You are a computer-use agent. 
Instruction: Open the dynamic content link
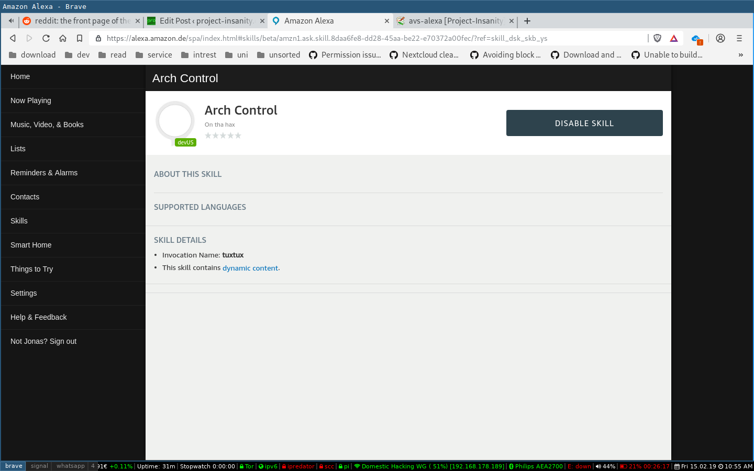tap(250, 268)
